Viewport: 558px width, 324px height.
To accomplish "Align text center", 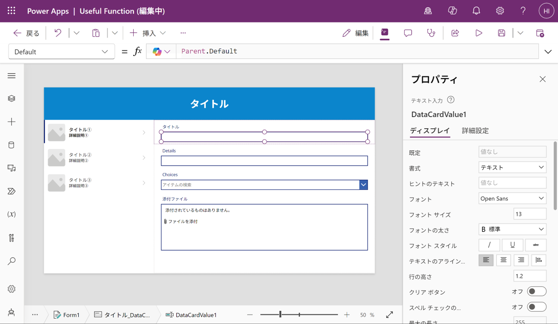I will click(x=504, y=260).
